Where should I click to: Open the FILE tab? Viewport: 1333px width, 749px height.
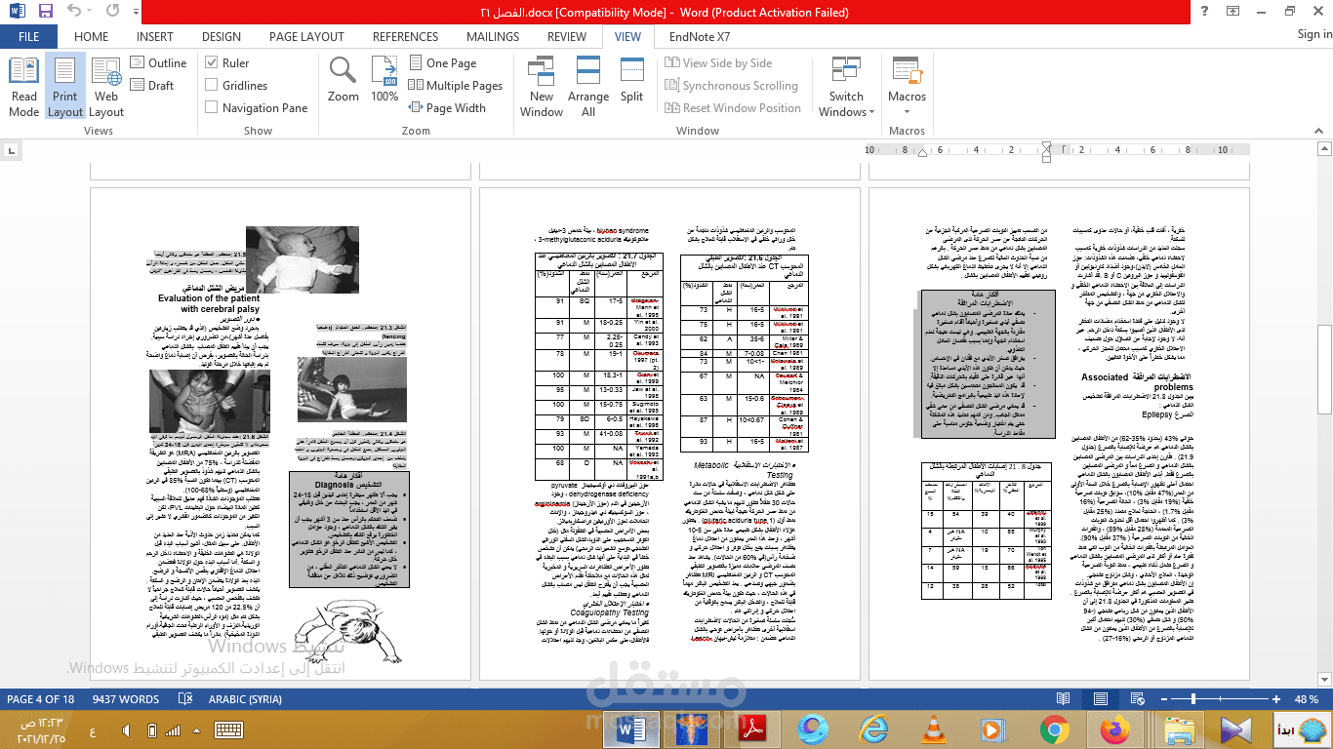(29, 37)
